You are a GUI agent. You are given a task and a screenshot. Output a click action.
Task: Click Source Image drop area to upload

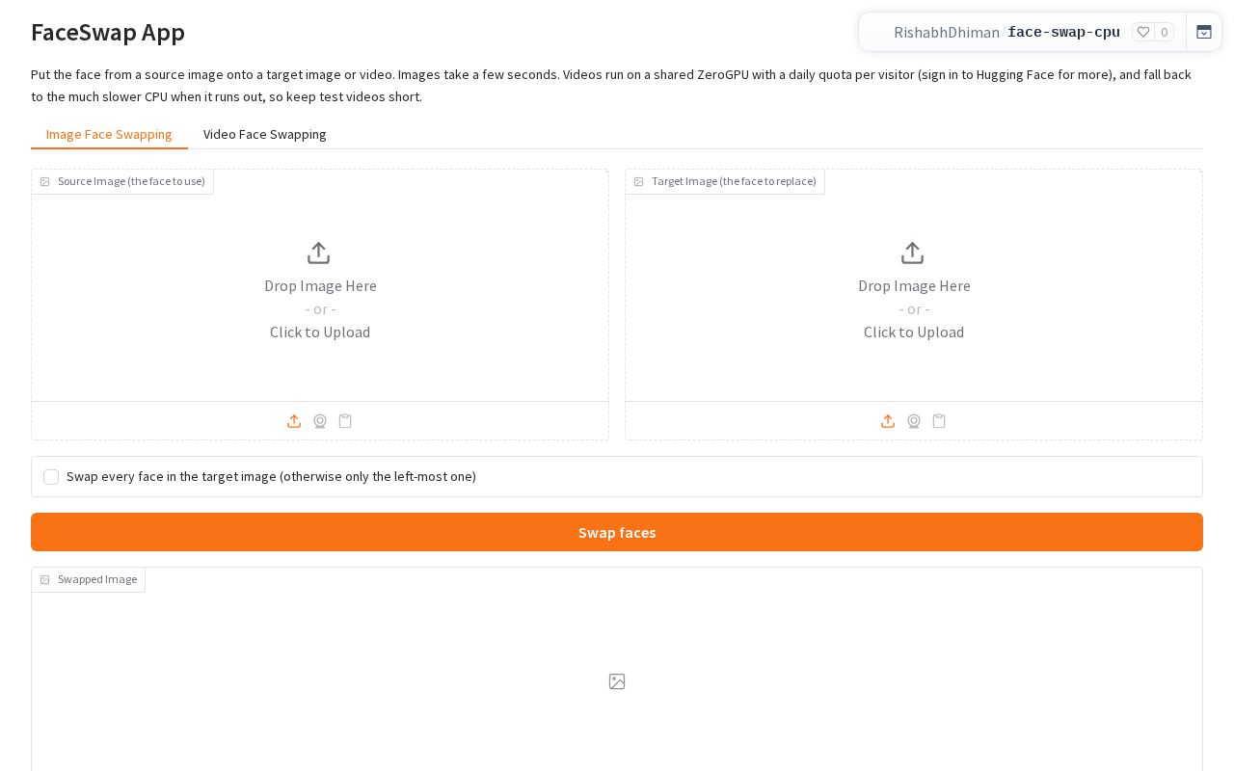click(x=320, y=285)
